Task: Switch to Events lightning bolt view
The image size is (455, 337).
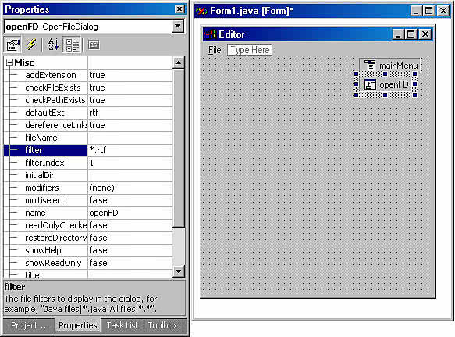Action: pyautogui.click(x=31, y=45)
